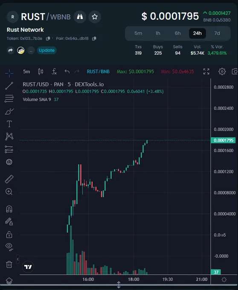The width and height of the screenshot is (238, 290).
Task: Click the Update button
Action: [46, 50]
